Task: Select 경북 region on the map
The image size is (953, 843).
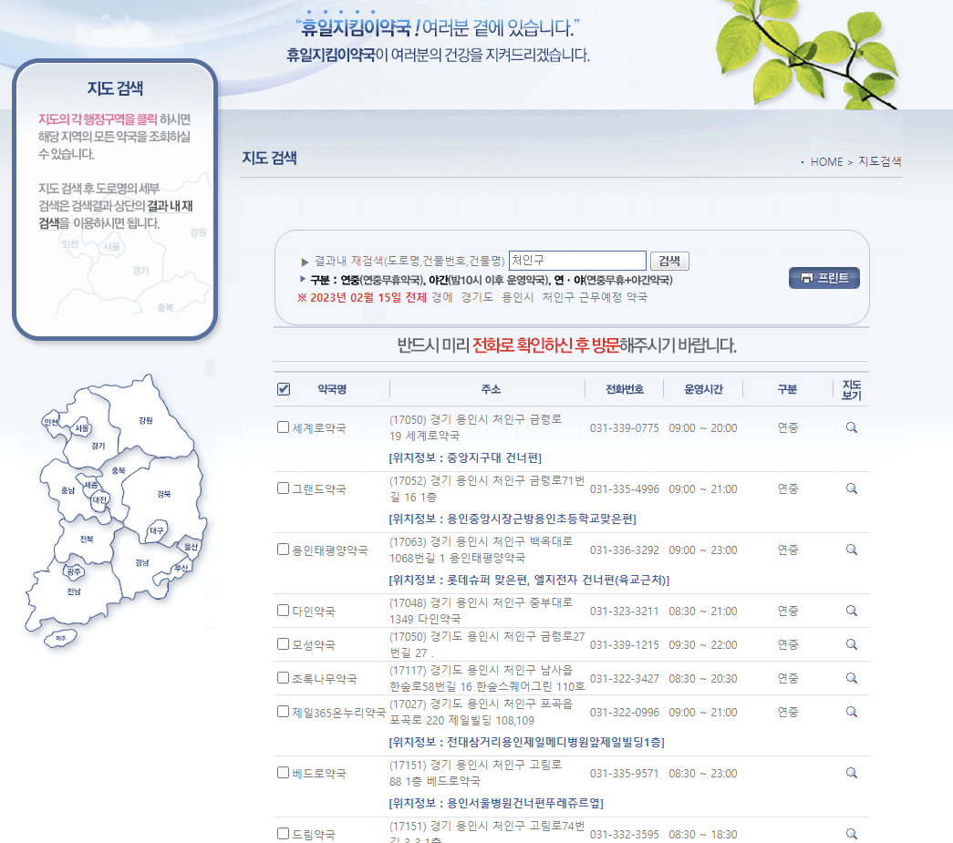Action: click(164, 494)
